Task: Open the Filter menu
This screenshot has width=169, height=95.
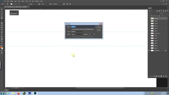Action: click(x=27, y=1)
